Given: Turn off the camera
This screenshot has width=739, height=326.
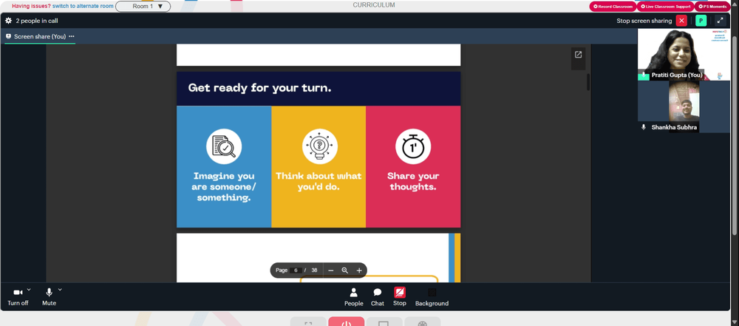Looking at the screenshot, I should 18,296.
